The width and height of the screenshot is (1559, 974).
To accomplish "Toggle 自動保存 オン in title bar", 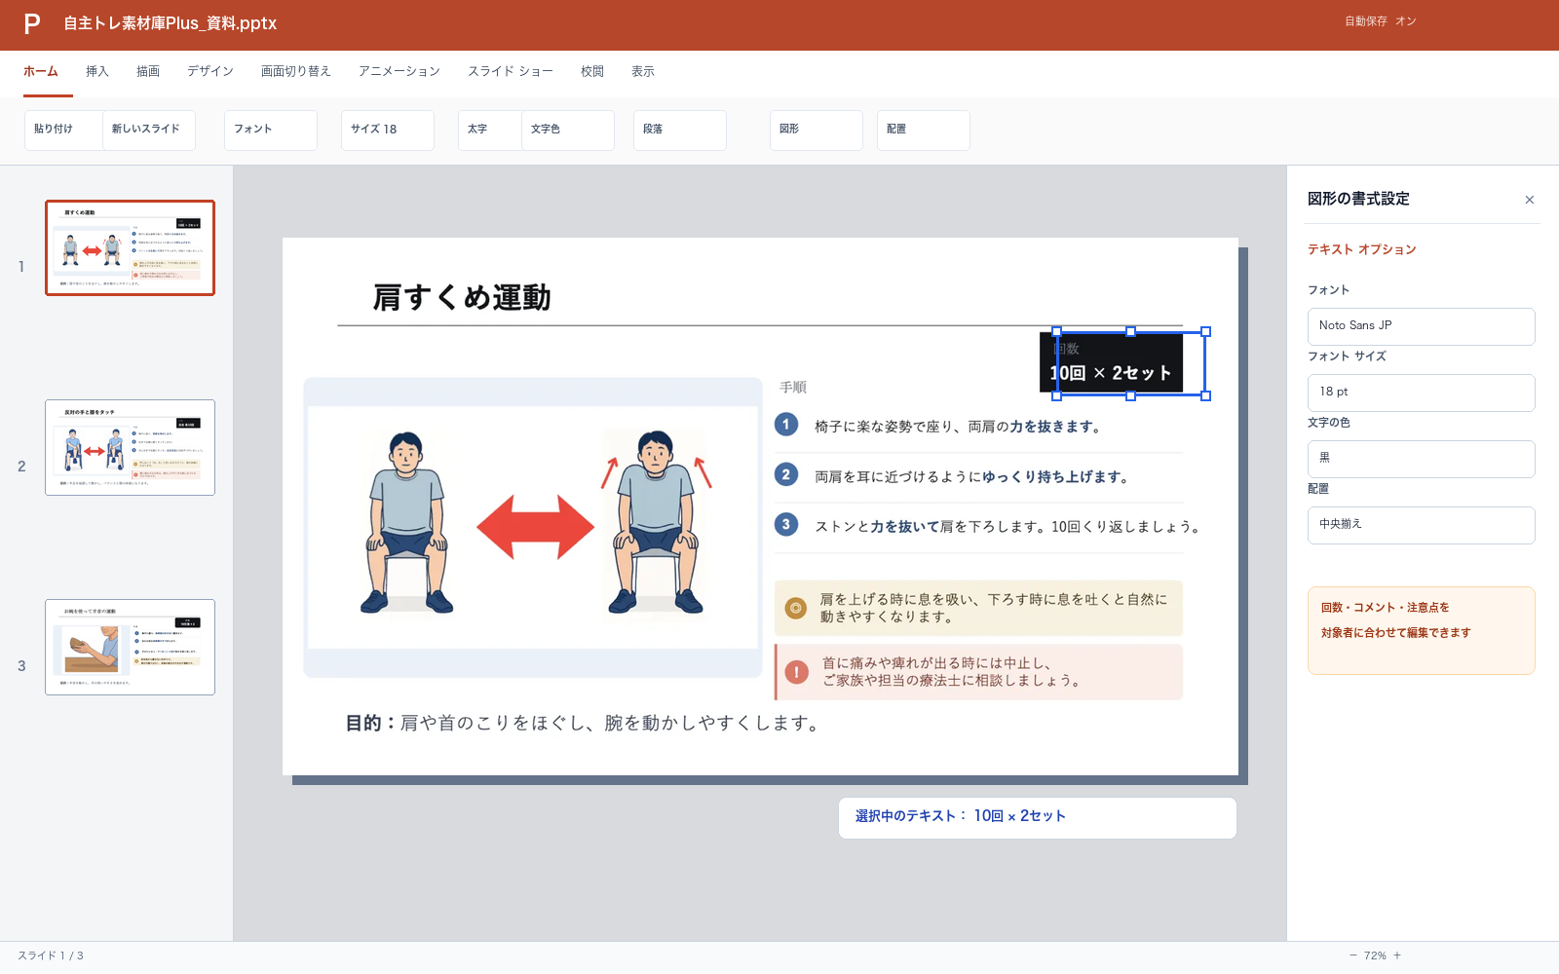I will [1380, 21].
